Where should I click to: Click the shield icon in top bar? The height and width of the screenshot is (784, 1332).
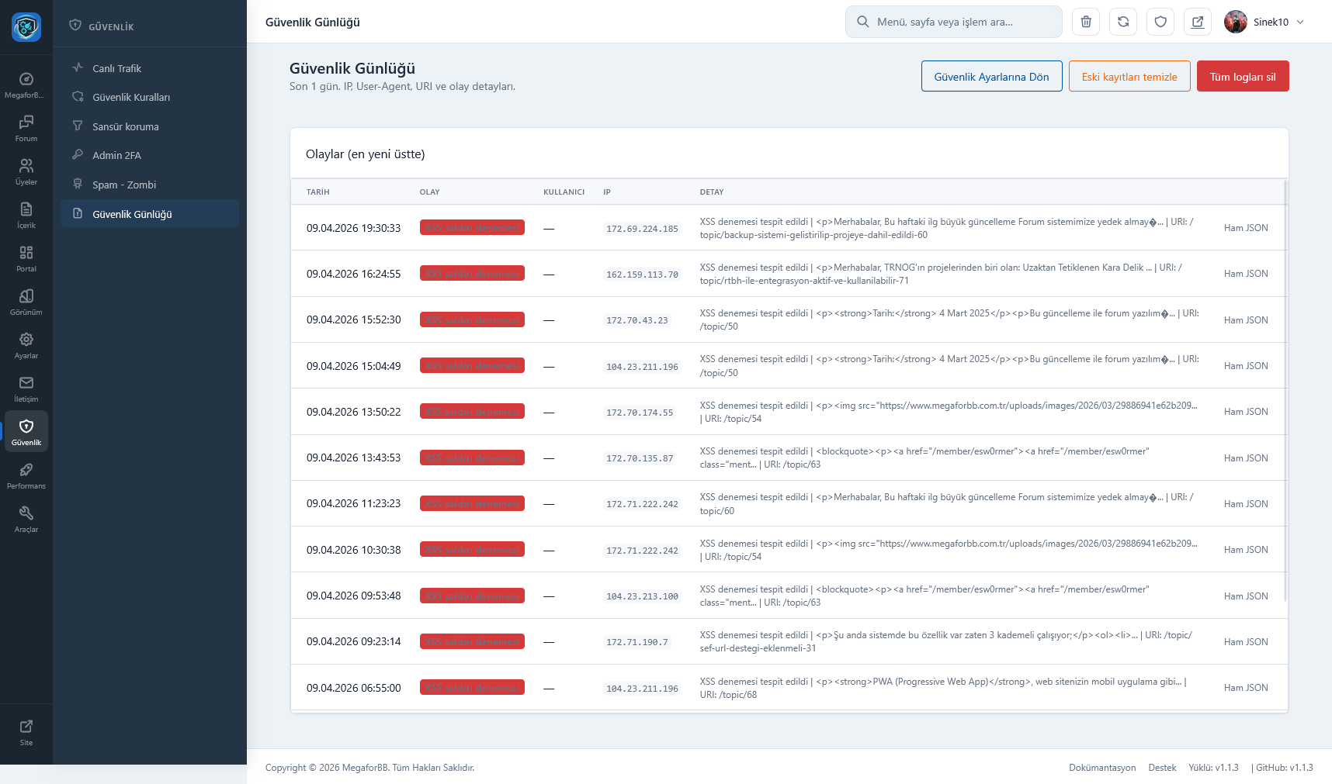(x=1160, y=22)
